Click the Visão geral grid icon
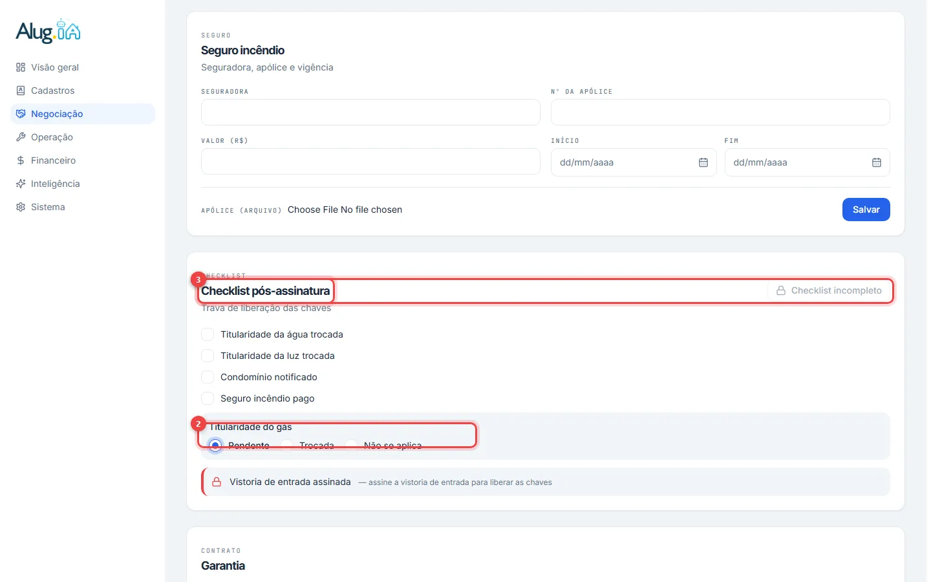Screen dimensions: 931x582 coord(21,67)
